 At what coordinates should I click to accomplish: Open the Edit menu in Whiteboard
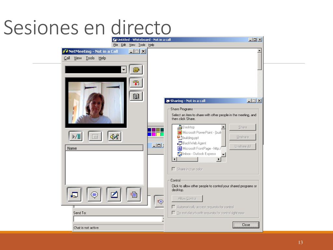(x=123, y=45)
